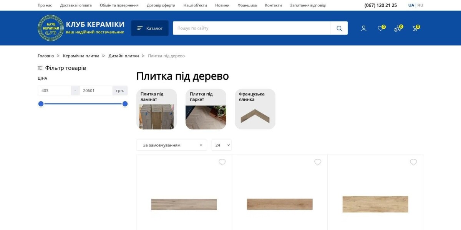This screenshot has height=230, width=461.
Task: Switch language to UA
Action: point(411,5)
